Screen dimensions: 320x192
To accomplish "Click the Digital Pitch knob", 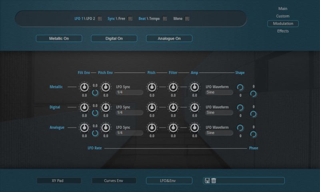I will 152,108.
